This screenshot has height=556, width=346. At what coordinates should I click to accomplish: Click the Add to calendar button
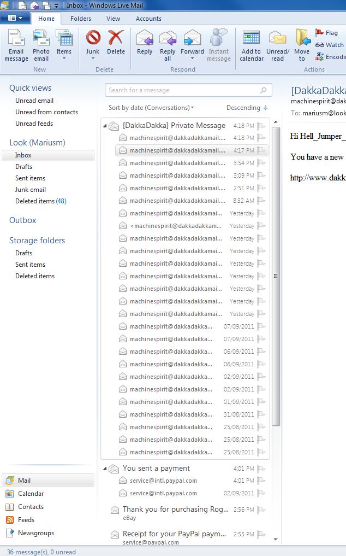click(252, 45)
